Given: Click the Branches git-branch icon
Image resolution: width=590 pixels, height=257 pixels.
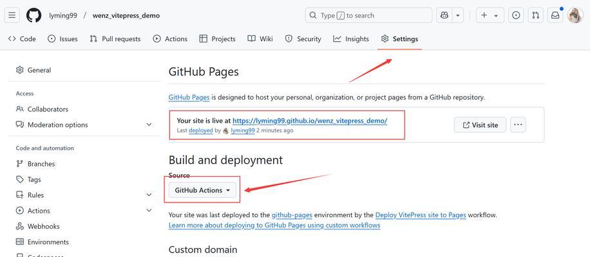Looking at the screenshot, I should (19, 164).
